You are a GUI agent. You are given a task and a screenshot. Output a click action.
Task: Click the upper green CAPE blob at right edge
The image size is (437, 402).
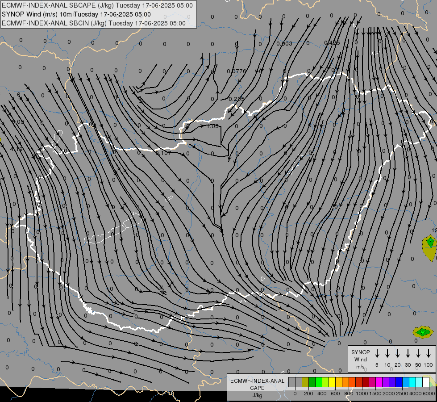tap(430, 242)
